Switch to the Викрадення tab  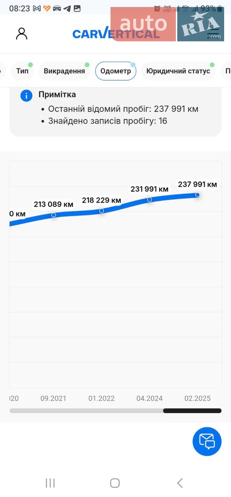click(x=64, y=71)
